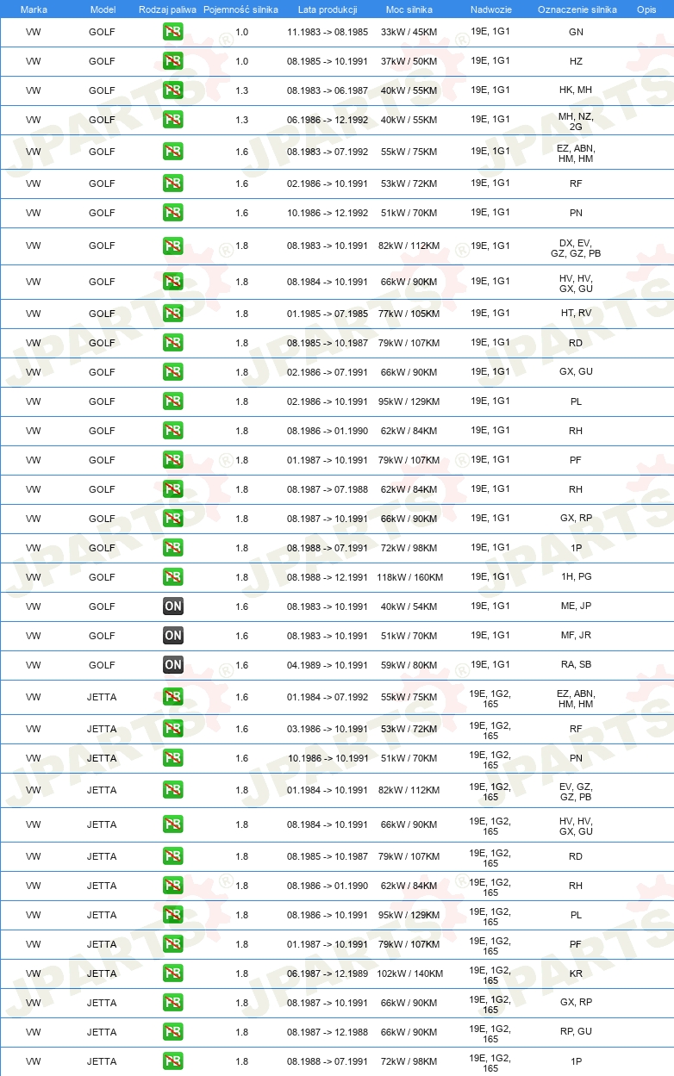This screenshot has height=1076, width=674.
Task: Select the petrol icon in the Golf MH, NZ, 2G row
Action: 173,121
